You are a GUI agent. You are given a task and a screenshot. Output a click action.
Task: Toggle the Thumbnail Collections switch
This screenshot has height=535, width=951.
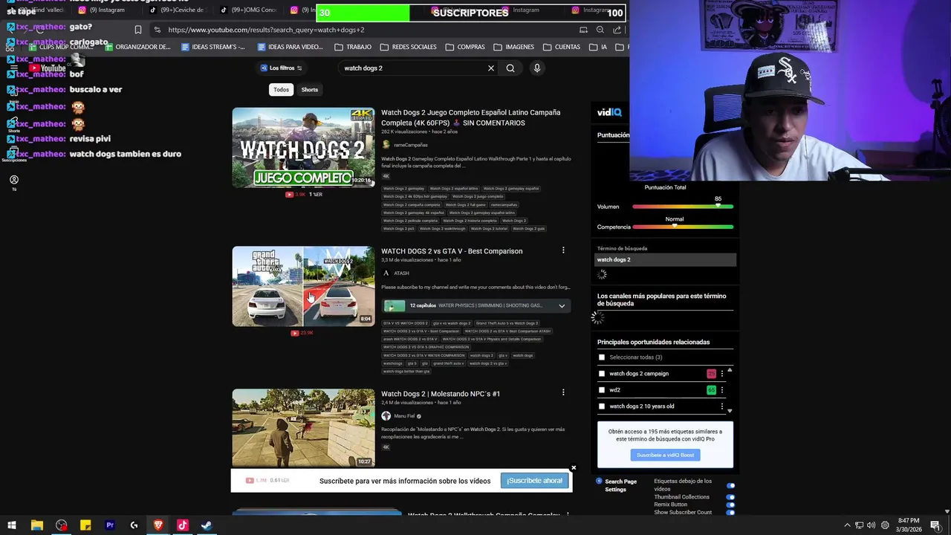pyautogui.click(x=730, y=497)
